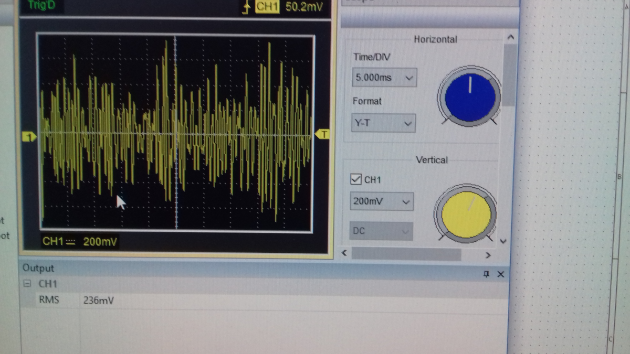Click the horizontal scrollbar right arrow

point(488,255)
